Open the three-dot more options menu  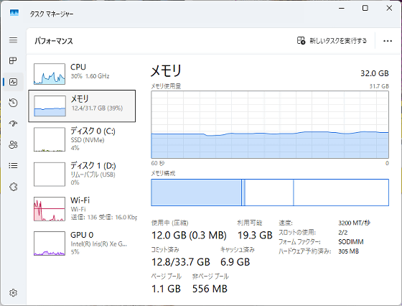click(x=388, y=41)
